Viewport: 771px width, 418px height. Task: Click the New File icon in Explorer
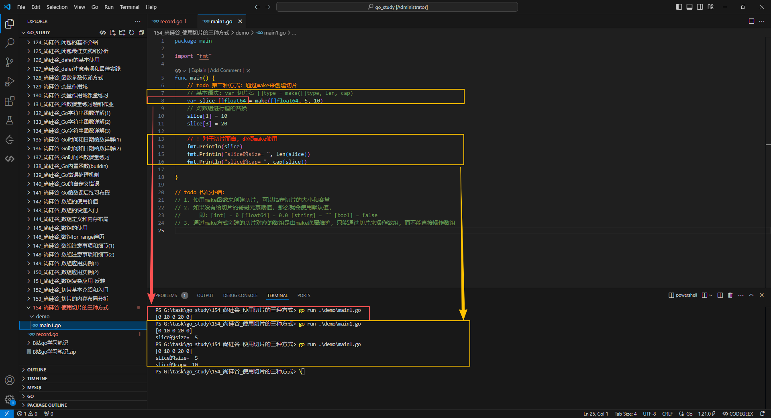(112, 33)
